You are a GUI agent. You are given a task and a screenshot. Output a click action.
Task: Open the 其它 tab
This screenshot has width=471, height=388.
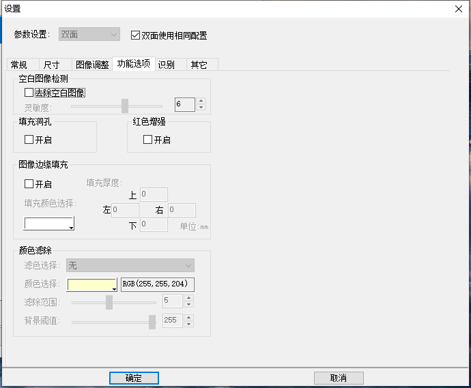(x=202, y=65)
